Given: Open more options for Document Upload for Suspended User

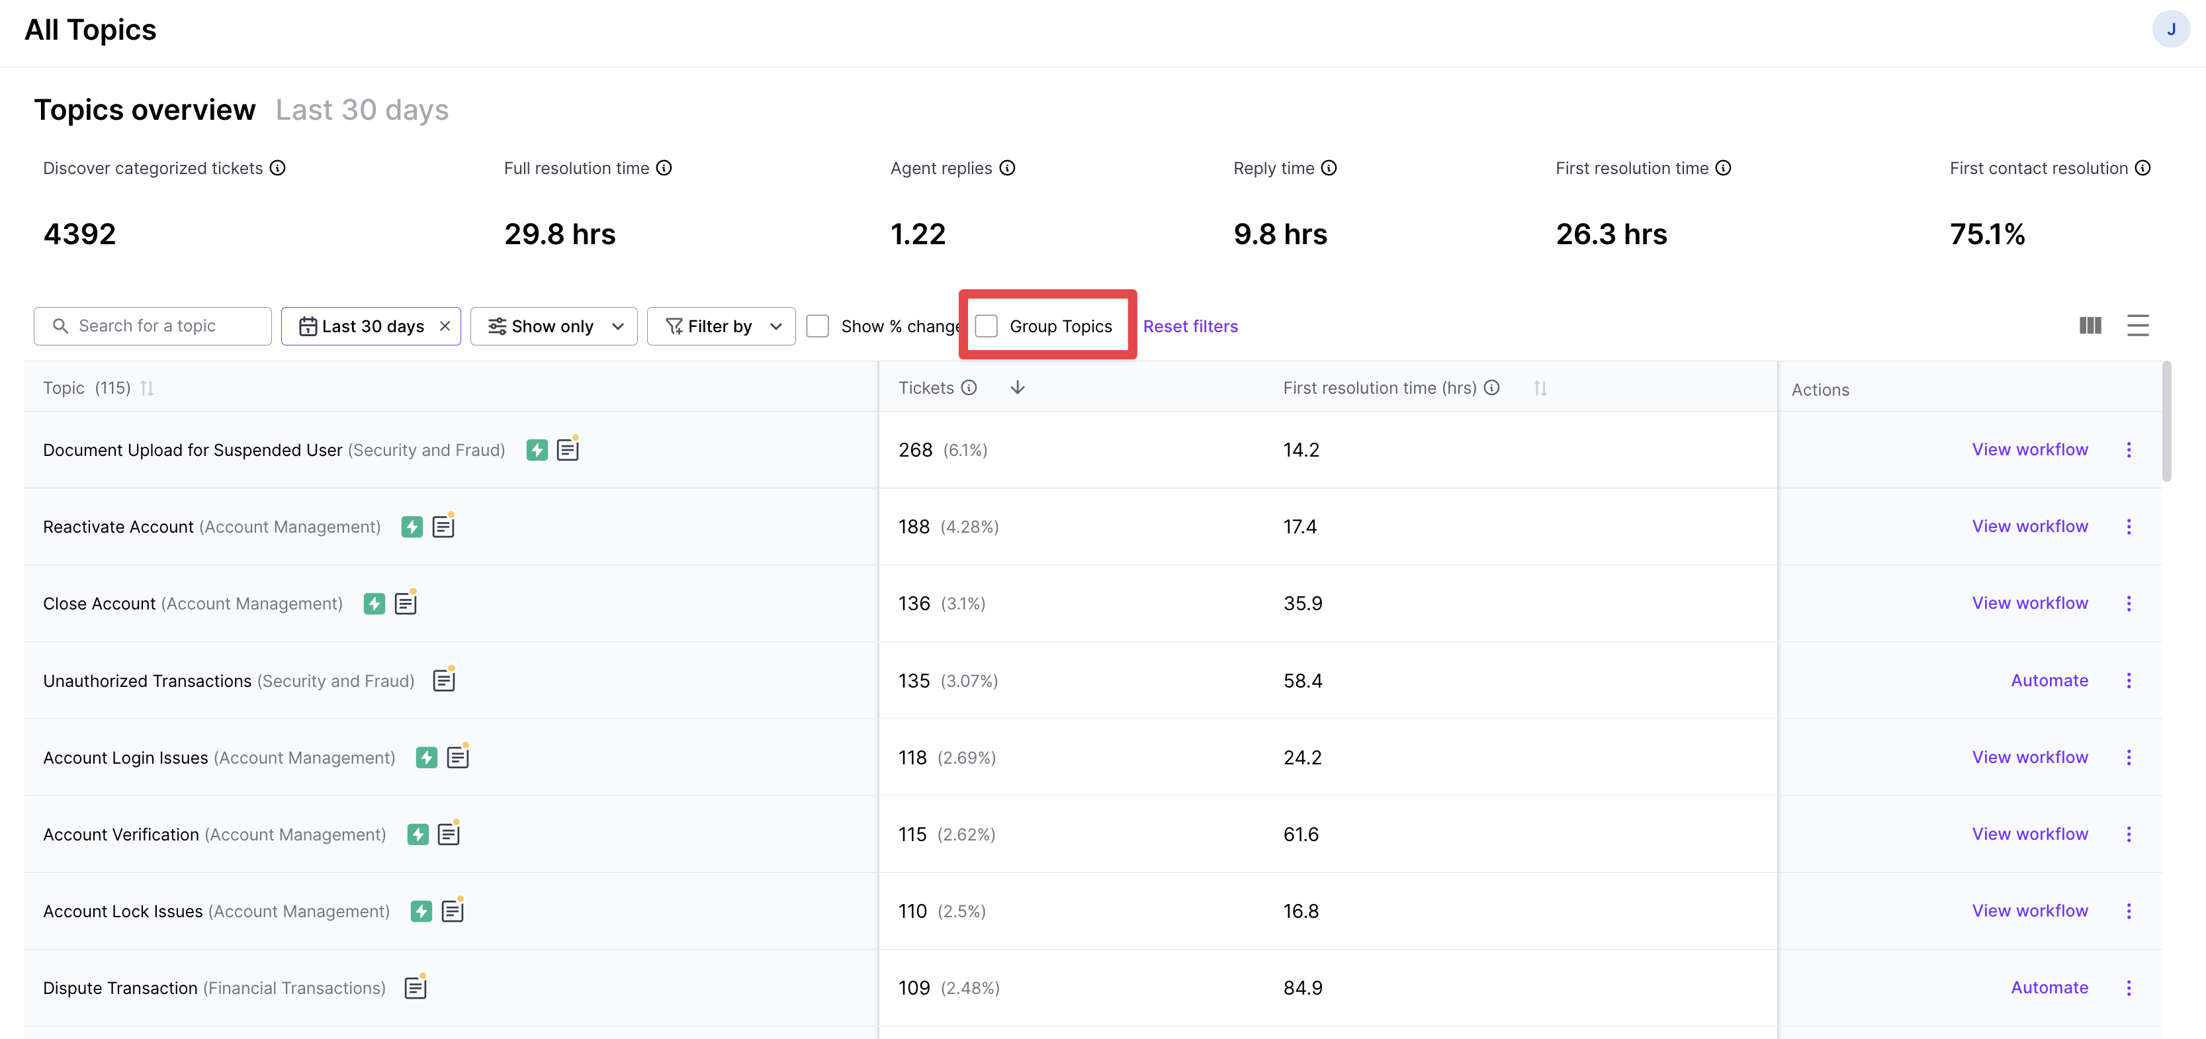Looking at the screenshot, I should click(x=2129, y=450).
